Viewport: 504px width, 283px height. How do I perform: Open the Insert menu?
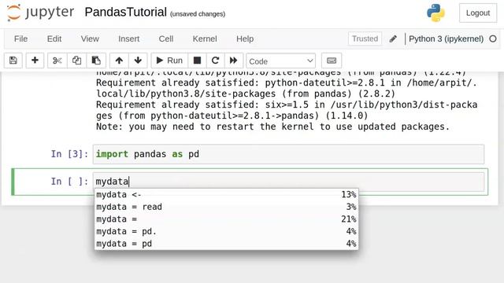click(x=128, y=39)
